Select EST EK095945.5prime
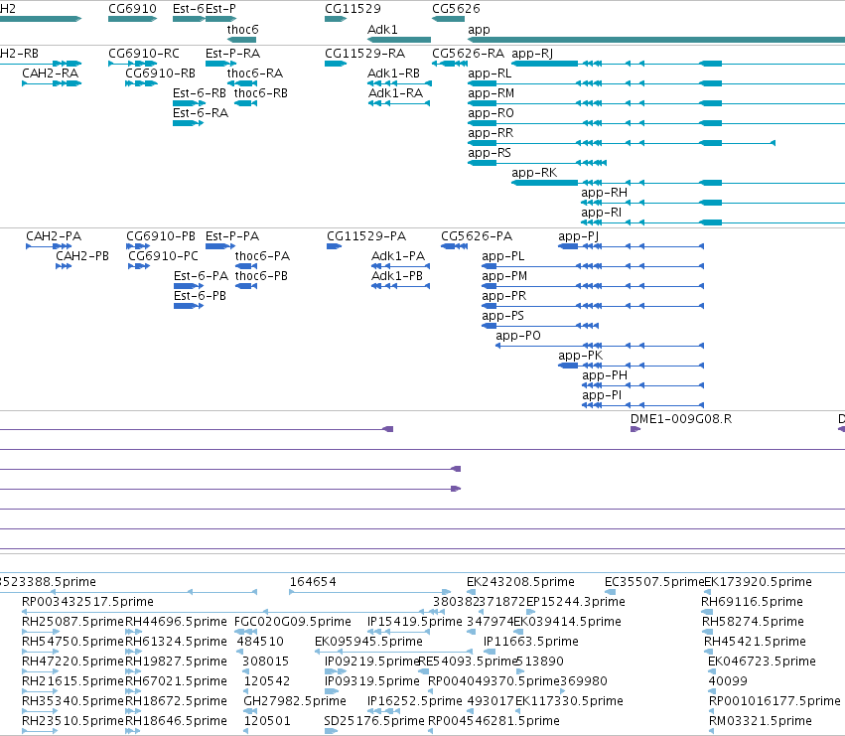The height and width of the screenshot is (736, 845). click(x=368, y=642)
